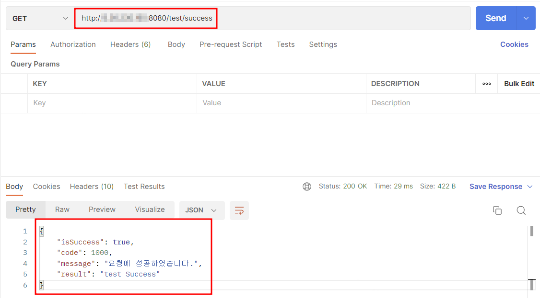Switch to the Params tab
Image resolution: width=540 pixels, height=298 pixels.
point(23,44)
